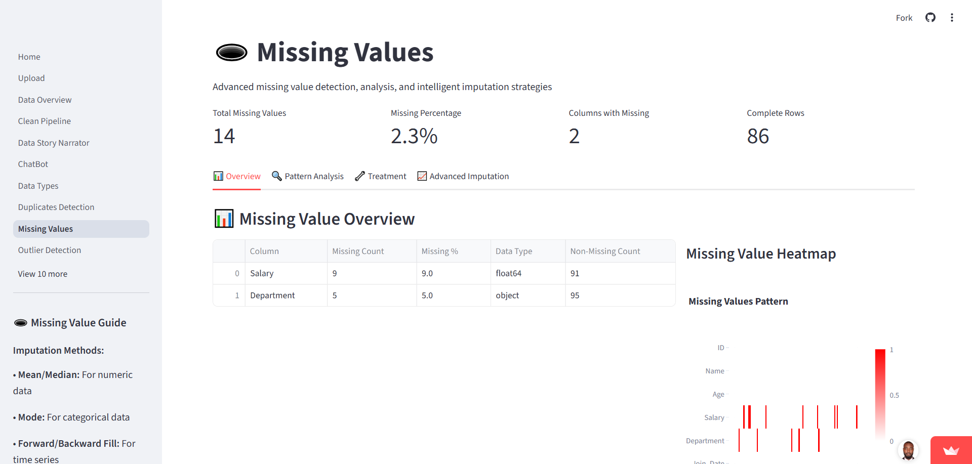Open ChatBot from the sidebar
The height and width of the screenshot is (464, 972).
pos(33,164)
